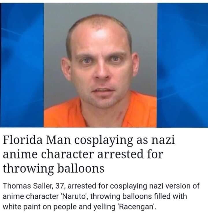Click 'anime character arrested for' headline line
This screenshot has height=218, width=208.
pos(83,154)
